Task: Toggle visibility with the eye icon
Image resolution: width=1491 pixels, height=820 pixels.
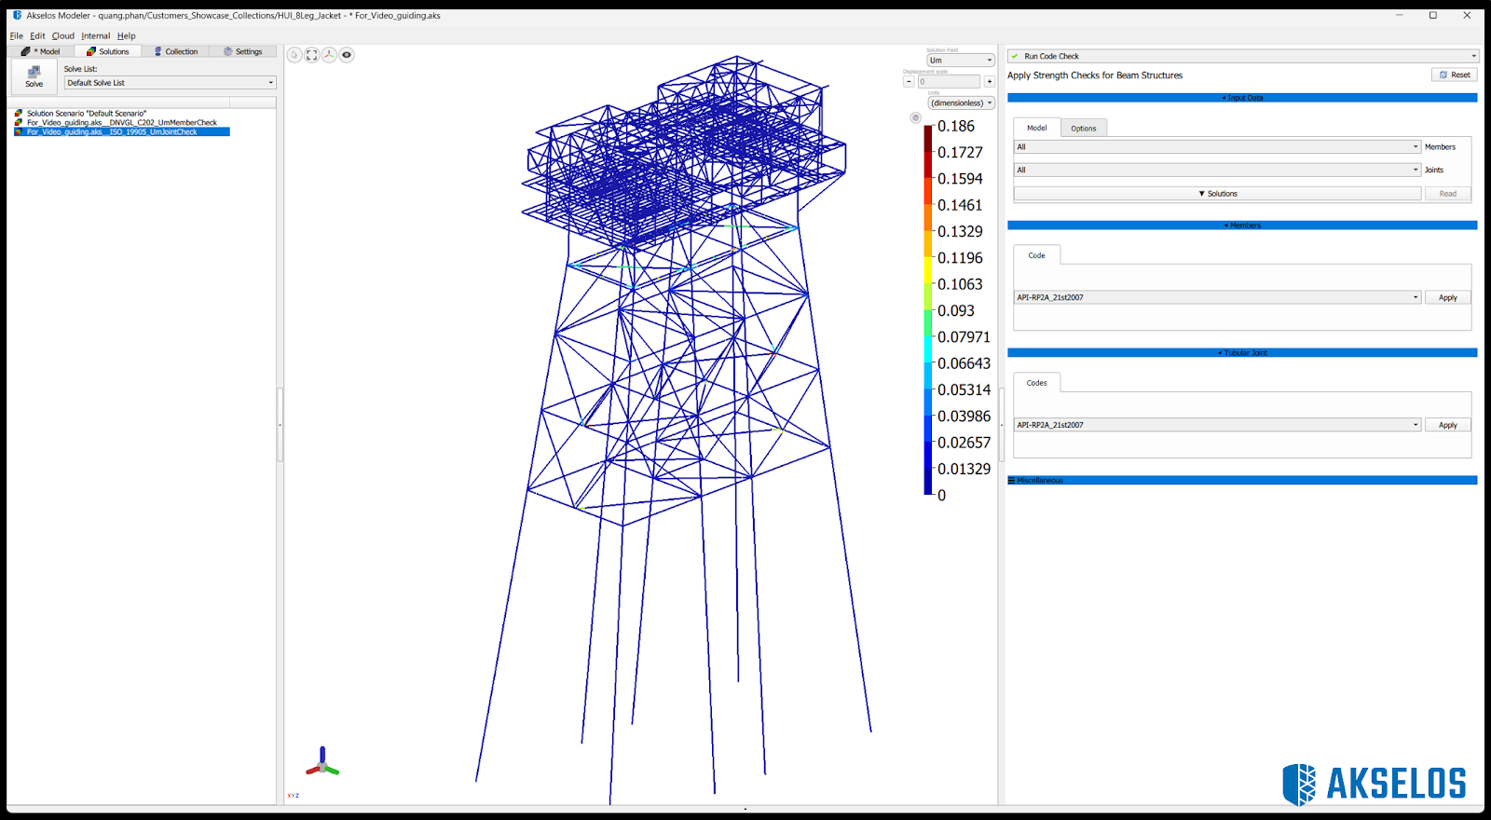Action: coord(347,55)
